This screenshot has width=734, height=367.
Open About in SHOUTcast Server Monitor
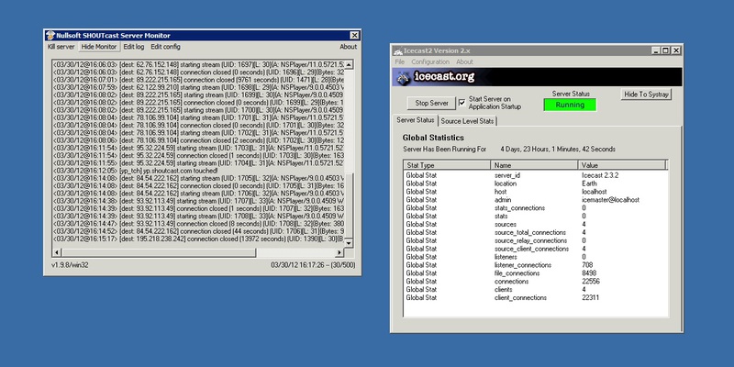click(x=349, y=47)
